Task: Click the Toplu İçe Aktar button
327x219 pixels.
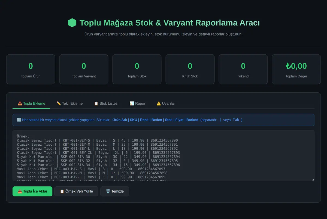Action: click(32, 191)
